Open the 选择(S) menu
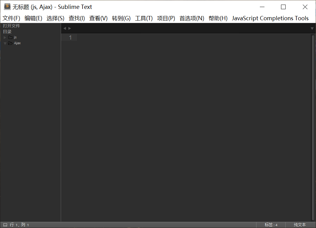 (56, 18)
